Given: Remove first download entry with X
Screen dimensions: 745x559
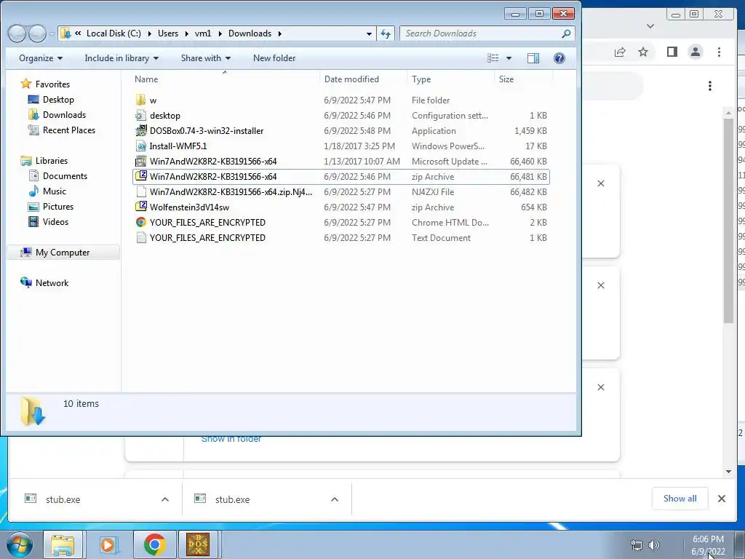Looking at the screenshot, I should [600, 183].
